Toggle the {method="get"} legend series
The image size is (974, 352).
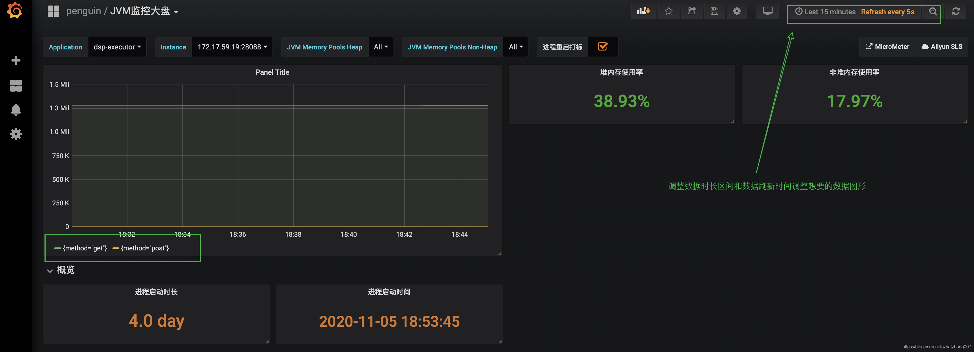tap(85, 248)
